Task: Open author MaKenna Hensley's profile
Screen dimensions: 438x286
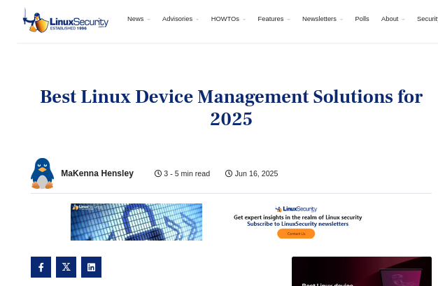Action: (x=97, y=173)
